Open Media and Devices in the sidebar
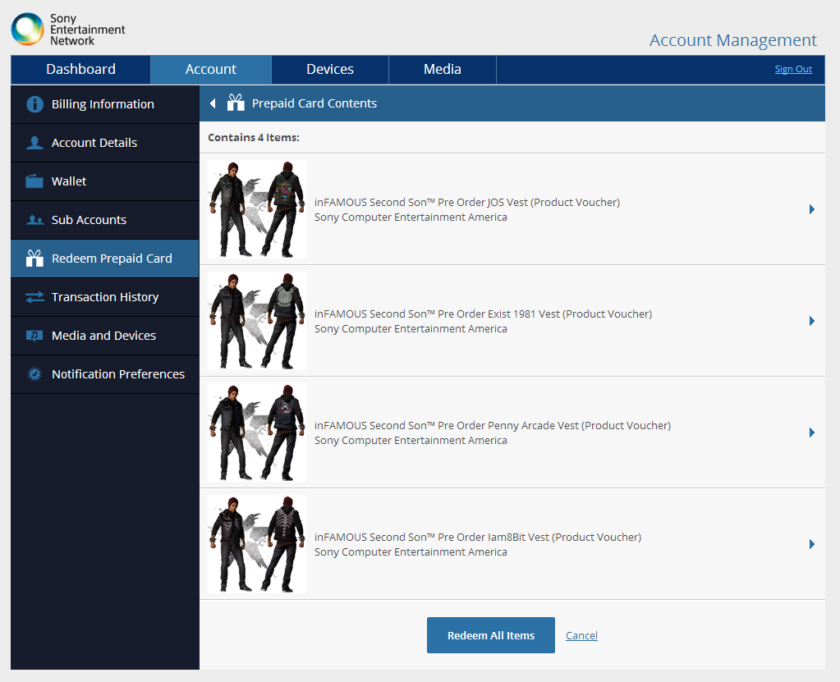Viewport: 840px width, 682px height. tap(105, 336)
